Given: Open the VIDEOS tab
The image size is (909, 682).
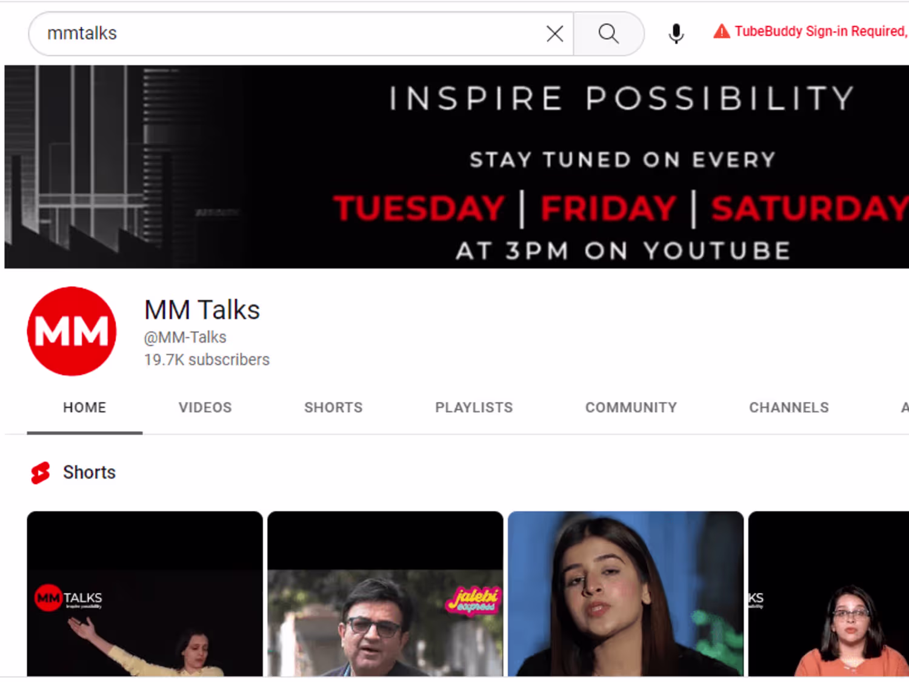Looking at the screenshot, I should 205,407.
